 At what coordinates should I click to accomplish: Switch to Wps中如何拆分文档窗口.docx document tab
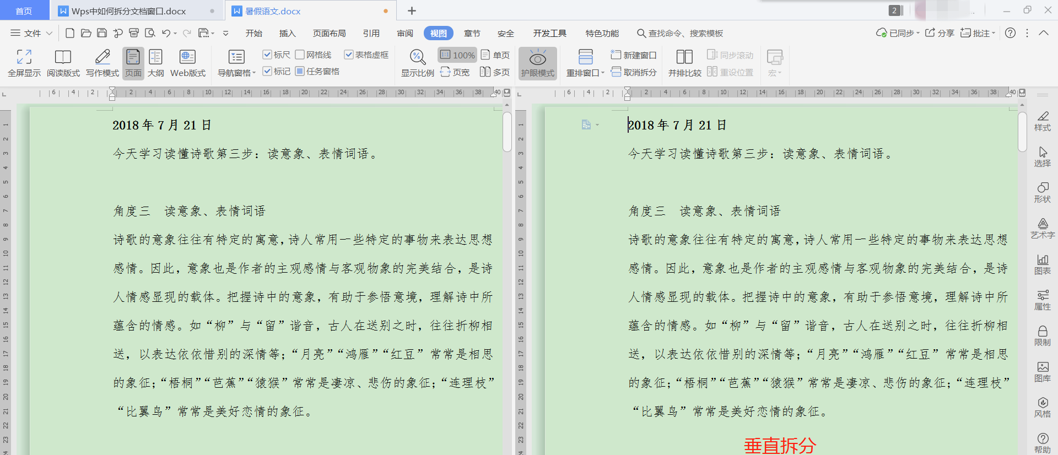(128, 11)
